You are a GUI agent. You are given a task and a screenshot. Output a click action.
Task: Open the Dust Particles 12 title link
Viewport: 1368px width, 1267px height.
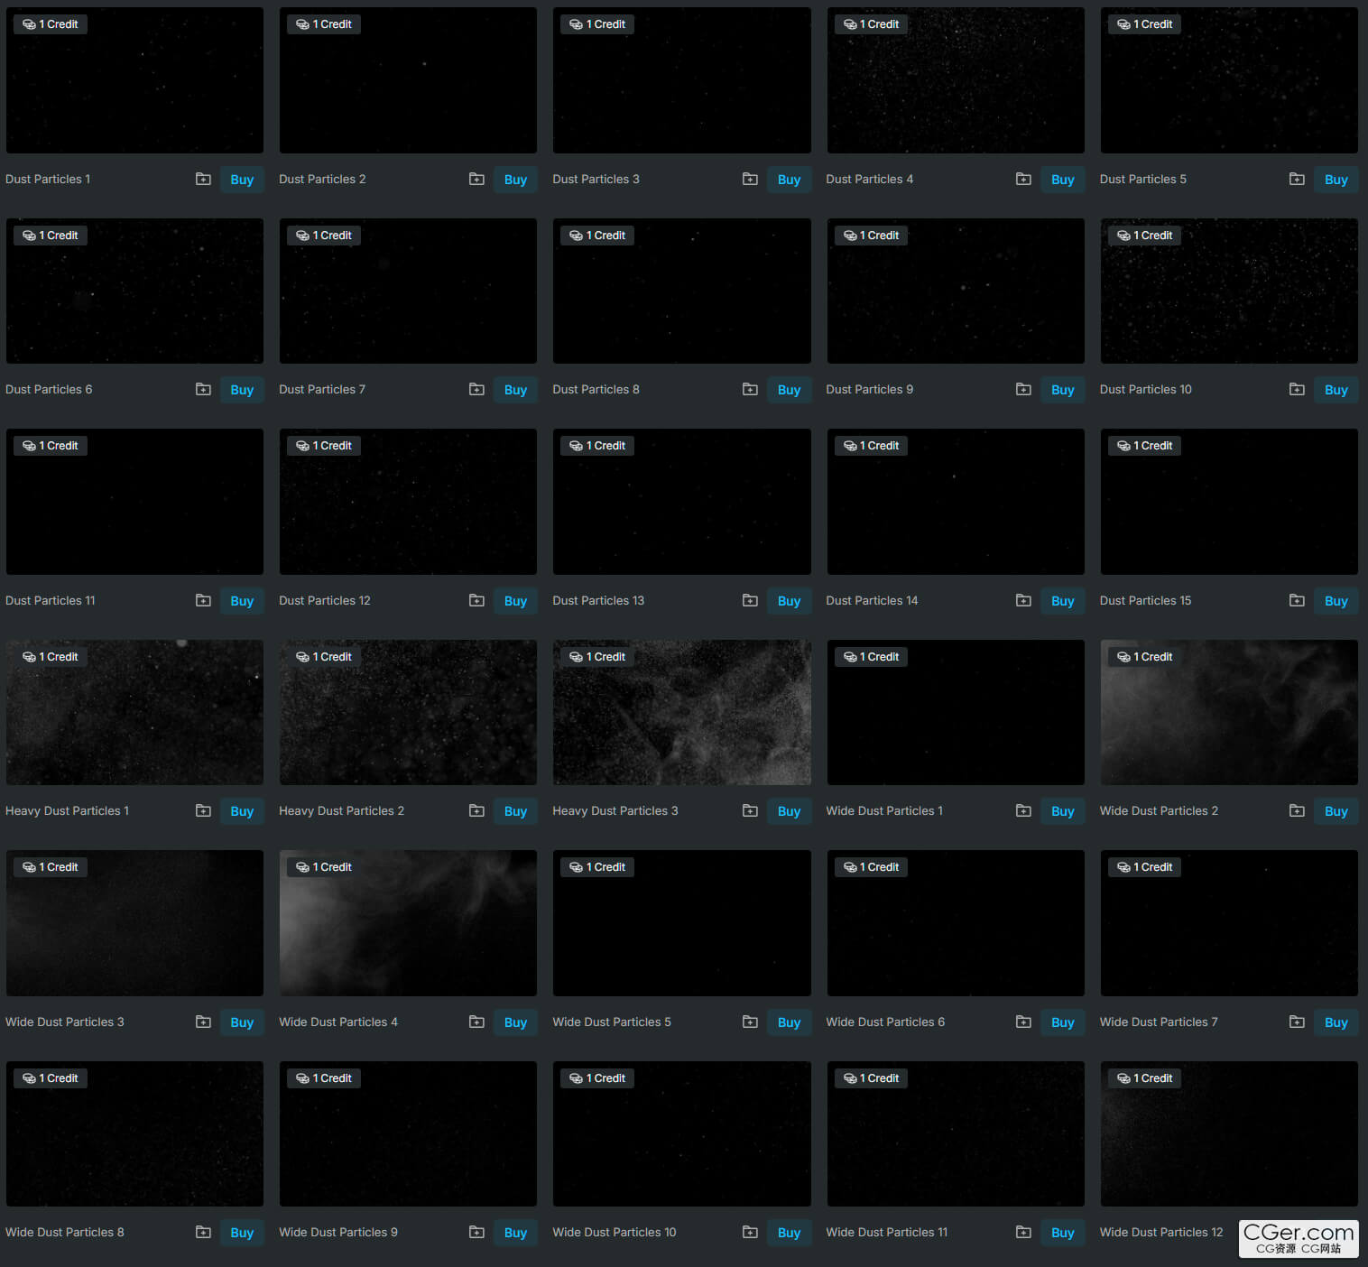[325, 600]
